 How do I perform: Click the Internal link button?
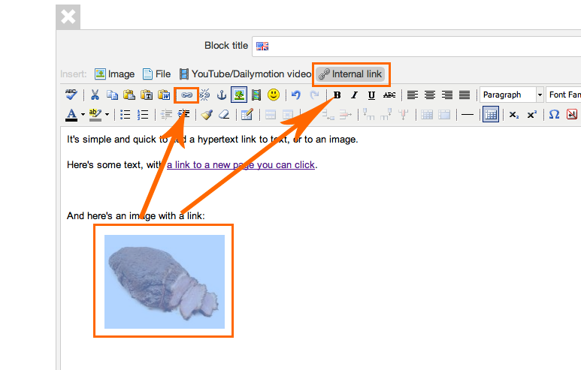coord(350,74)
